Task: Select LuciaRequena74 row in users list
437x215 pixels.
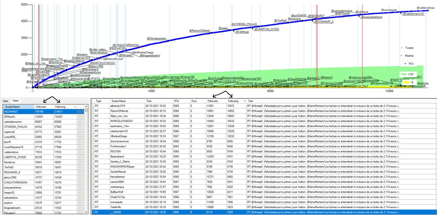Action: click(44, 147)
